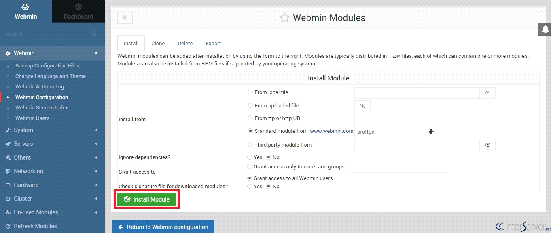Viewport: 551px width, 233px height.
Task: Switch to the Clone tab
Action: (x=158, y=43)
